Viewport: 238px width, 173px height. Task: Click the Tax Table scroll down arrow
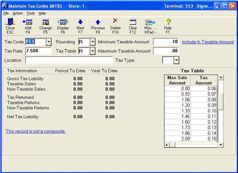(x=221, y=145)
